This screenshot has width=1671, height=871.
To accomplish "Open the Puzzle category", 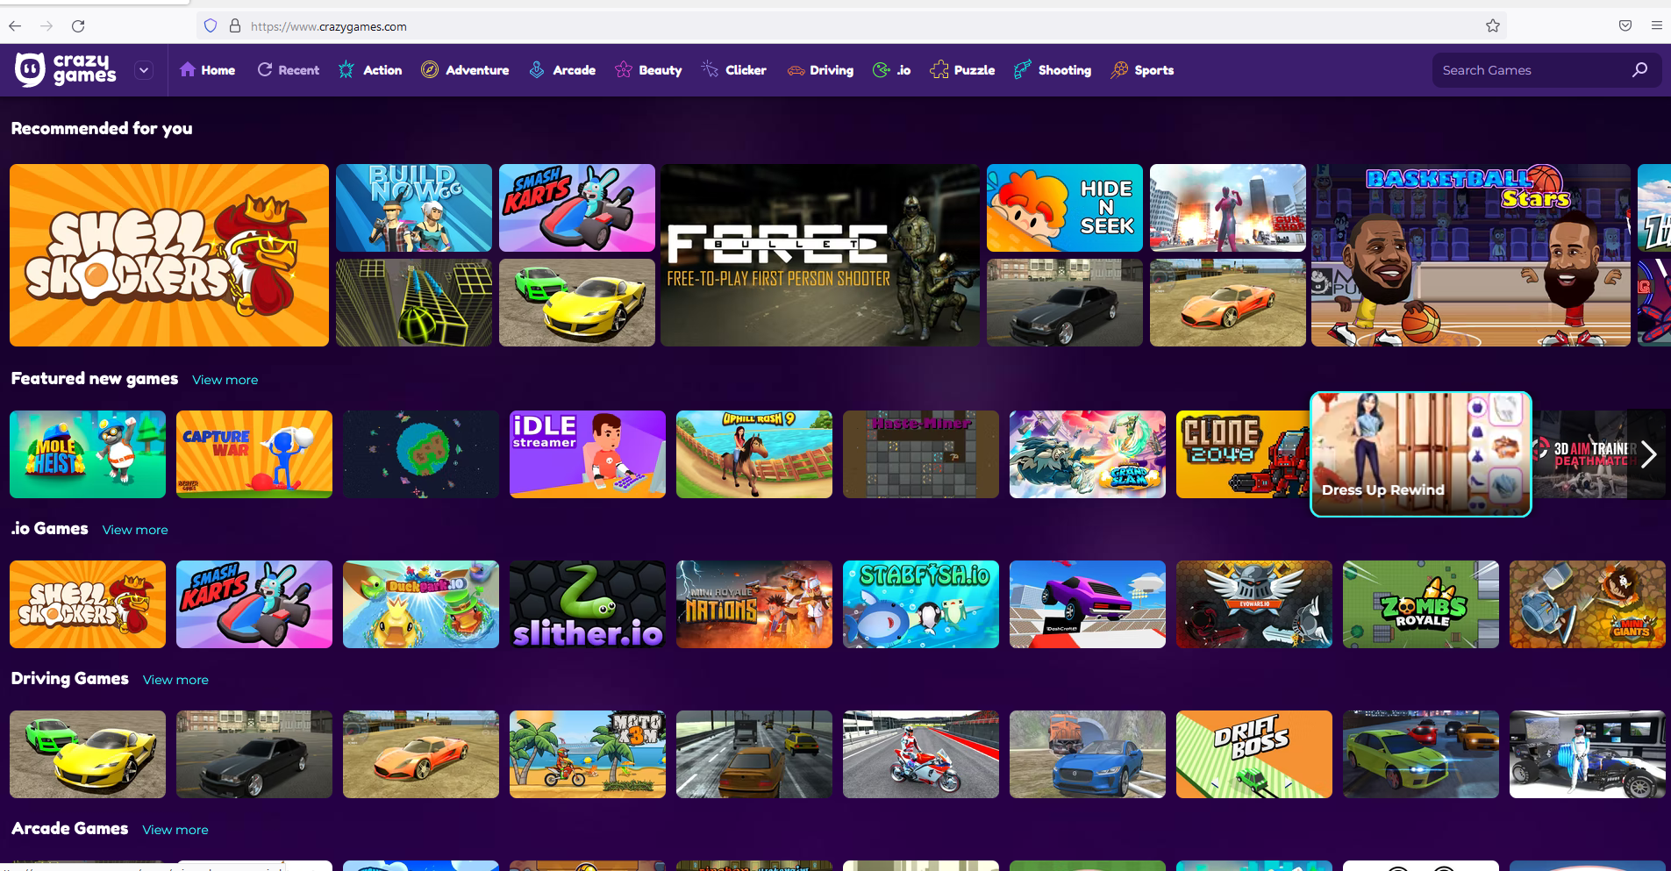I will click(962, 70).
